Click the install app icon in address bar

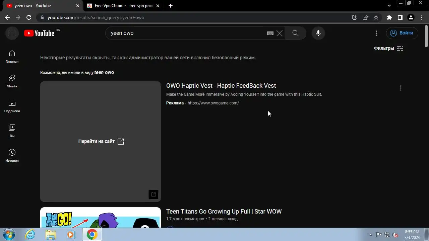pyautogui.click(x=355, y=17)
